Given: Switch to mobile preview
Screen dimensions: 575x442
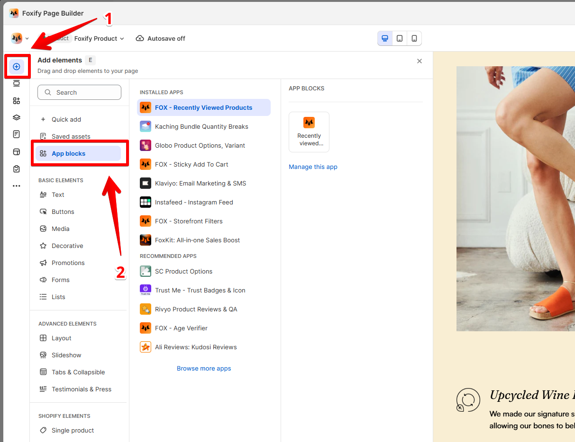Looking at the screenshot, I should (414, 38).
